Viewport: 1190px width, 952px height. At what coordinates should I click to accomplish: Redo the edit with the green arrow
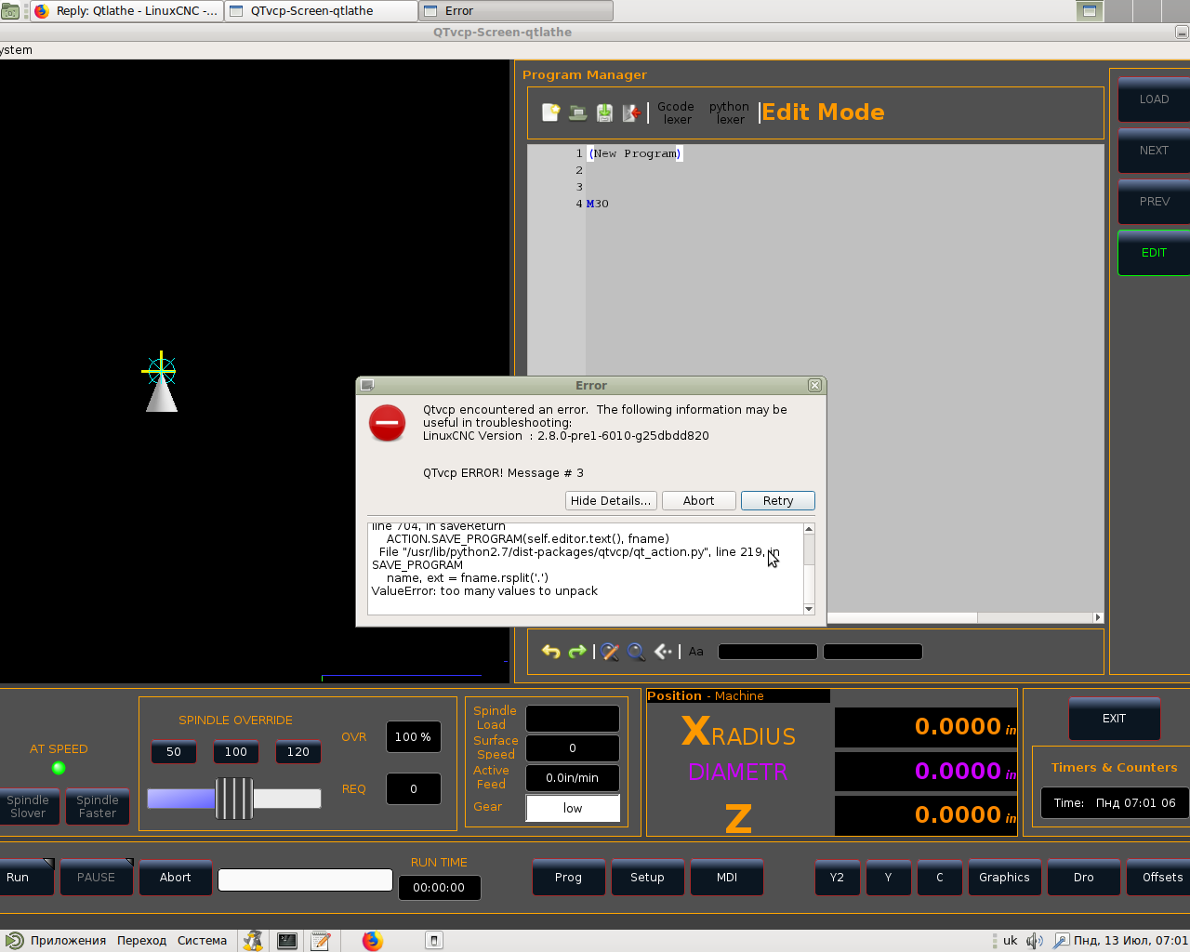(577, 652)
